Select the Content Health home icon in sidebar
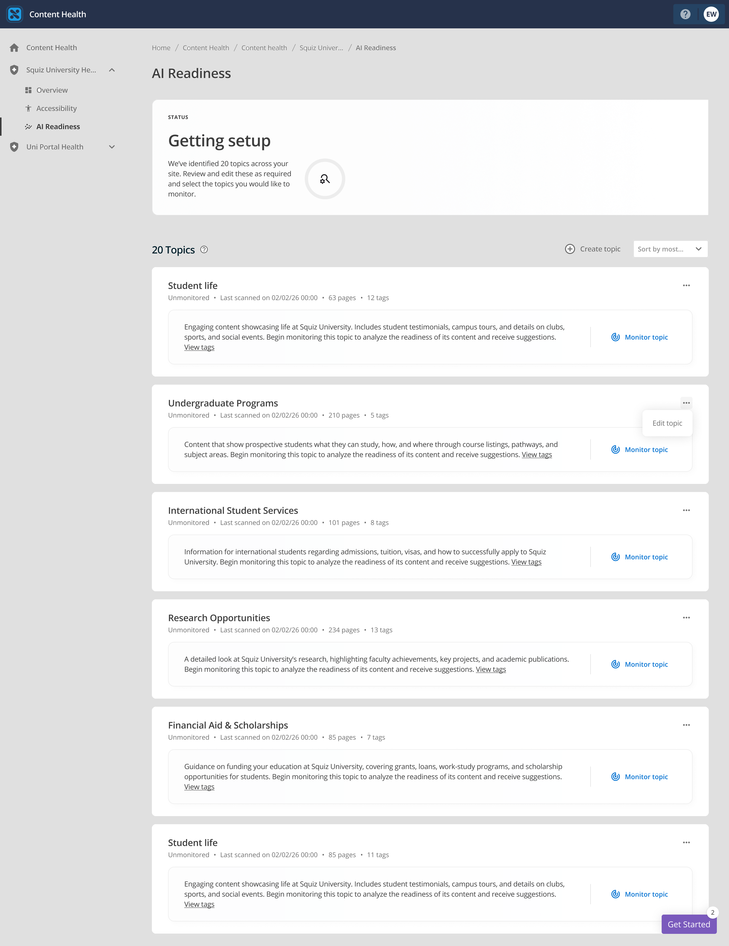This screenshot has width=729, height=946. coord(14,48)
